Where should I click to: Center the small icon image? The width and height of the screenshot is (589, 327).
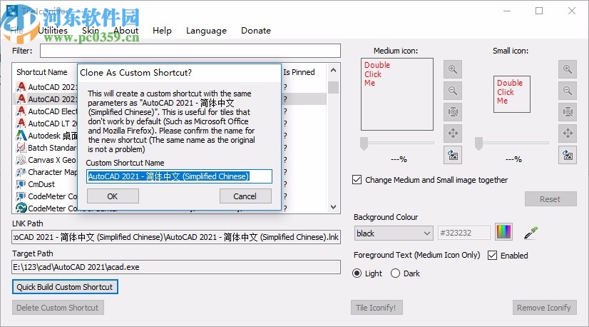click(567, 134)
